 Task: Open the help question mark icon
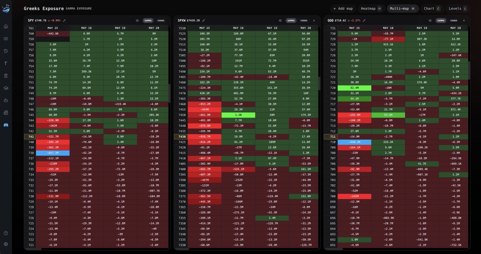6,233
